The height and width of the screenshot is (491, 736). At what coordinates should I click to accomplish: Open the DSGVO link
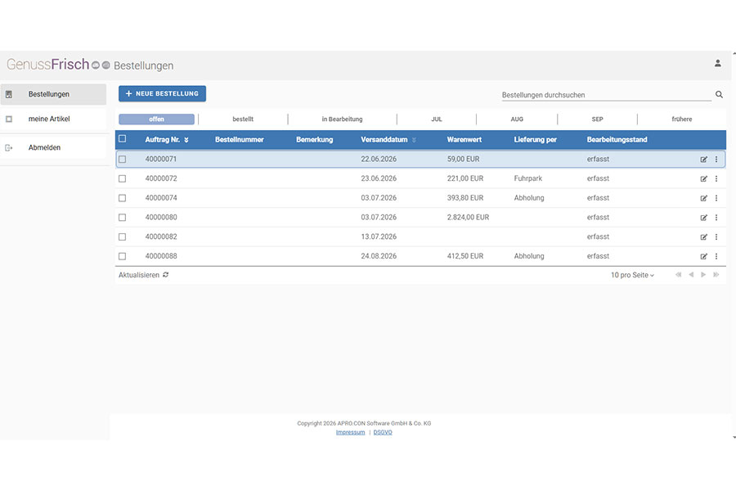click(383, 432)
